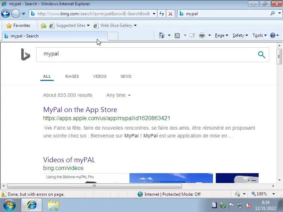Switch to the NEWS tab
The width and height of the screenshot is (283, 212).
pyautogui.click(x=126, y=76)
